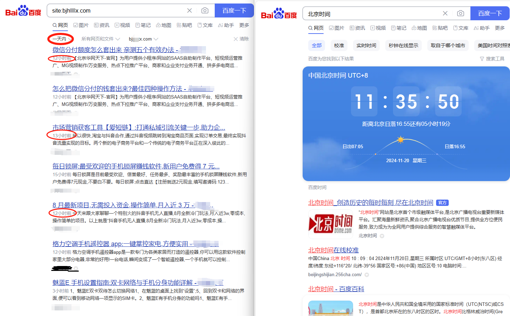
Task: Go to the 贴吧 tab in the left window
Action: coord(184,25)
